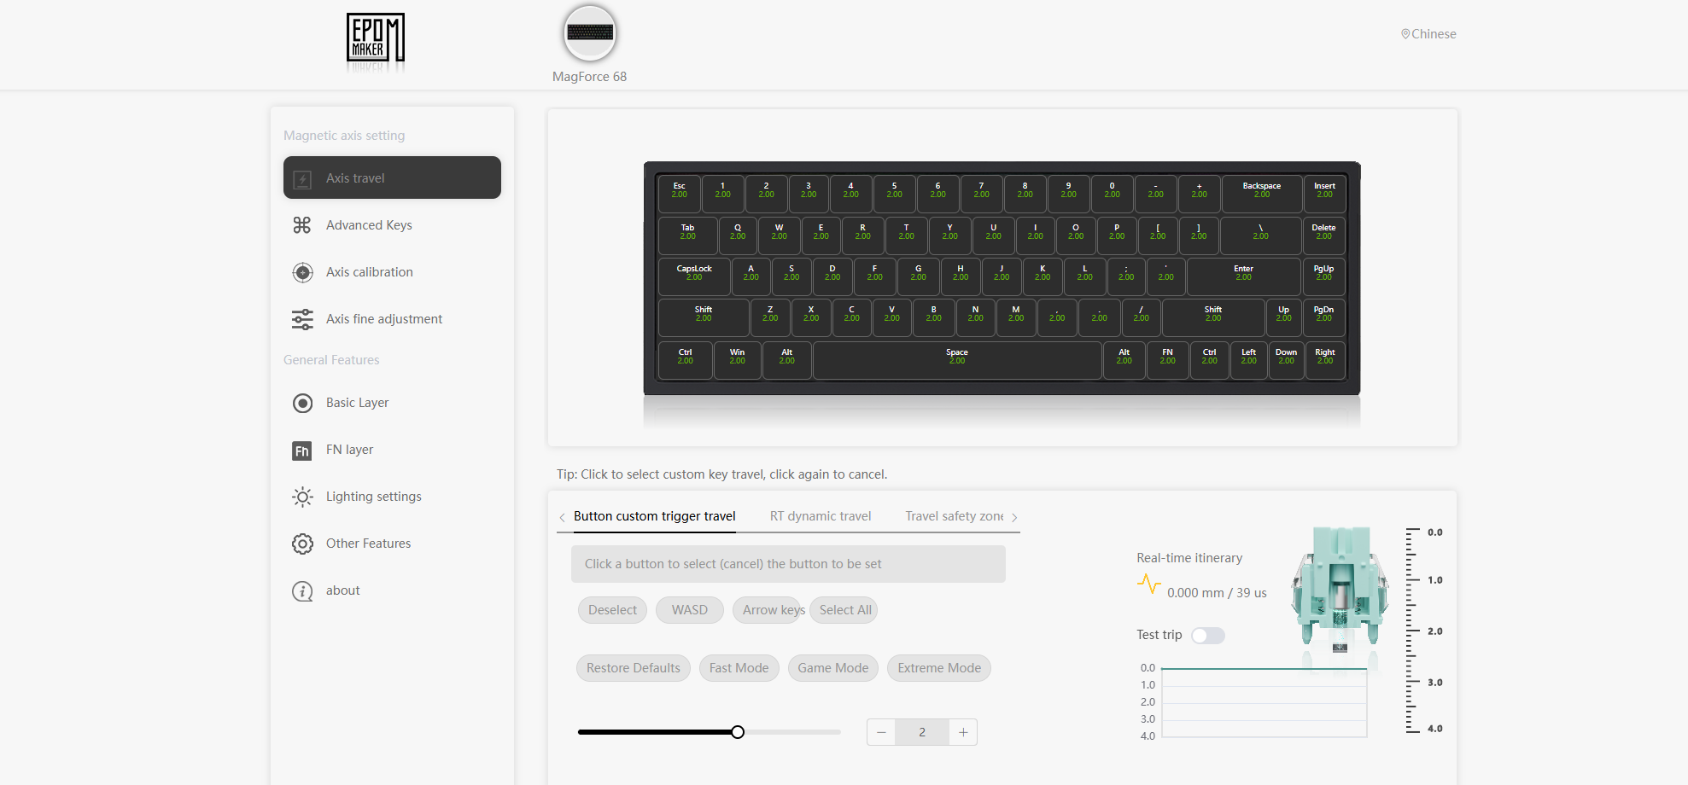Switch language to Chinese
This screenshot has height=785, width=1688.
pyautogui.click(x=1428, y=34)
